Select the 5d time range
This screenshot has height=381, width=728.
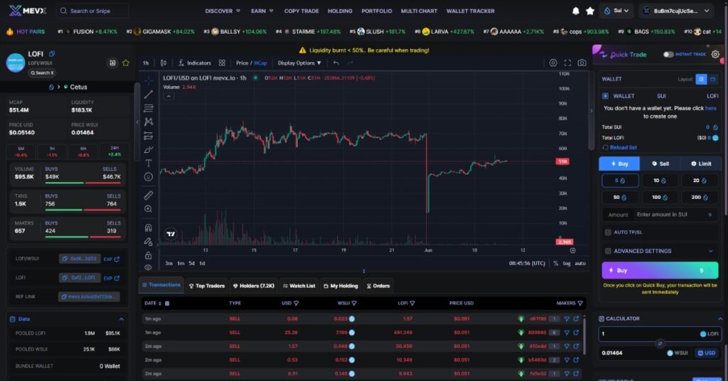191,263
